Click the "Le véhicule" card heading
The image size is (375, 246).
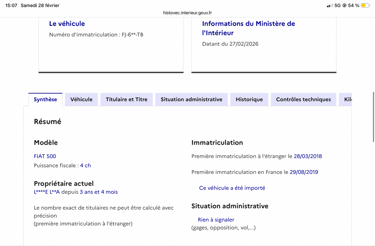[67, 24]
